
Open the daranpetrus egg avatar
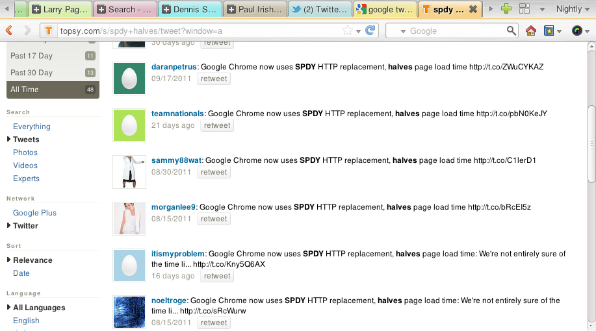[129, 78]
